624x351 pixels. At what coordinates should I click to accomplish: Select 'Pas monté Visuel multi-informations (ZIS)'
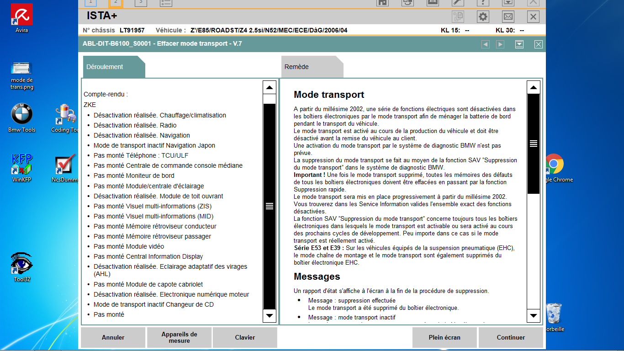point(153,206)
